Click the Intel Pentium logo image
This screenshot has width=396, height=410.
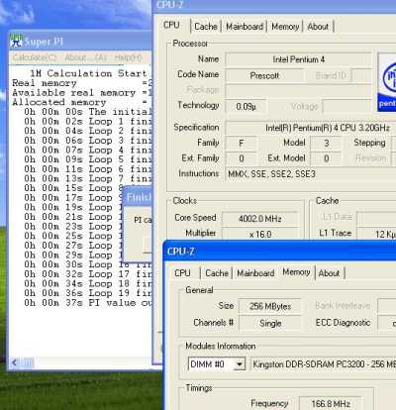(387, 81)
